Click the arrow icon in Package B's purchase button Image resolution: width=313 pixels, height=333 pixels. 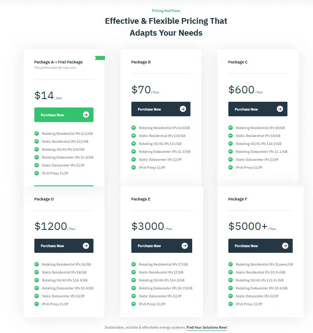tap(183, 109)
